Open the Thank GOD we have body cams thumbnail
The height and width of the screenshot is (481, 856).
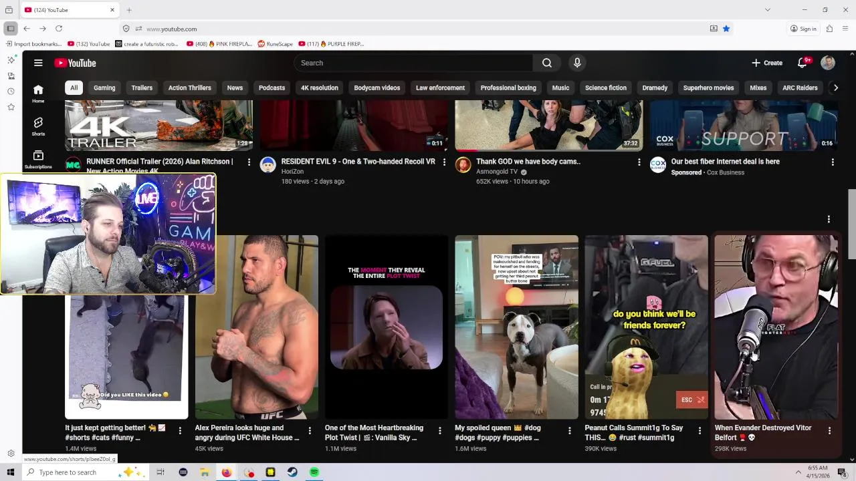coord(549,125)
